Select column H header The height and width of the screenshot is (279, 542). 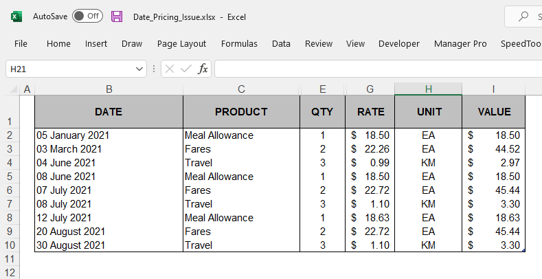pos(428,89)
